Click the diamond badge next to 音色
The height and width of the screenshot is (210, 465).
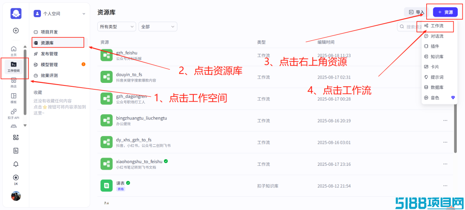(x=453, y=97)
